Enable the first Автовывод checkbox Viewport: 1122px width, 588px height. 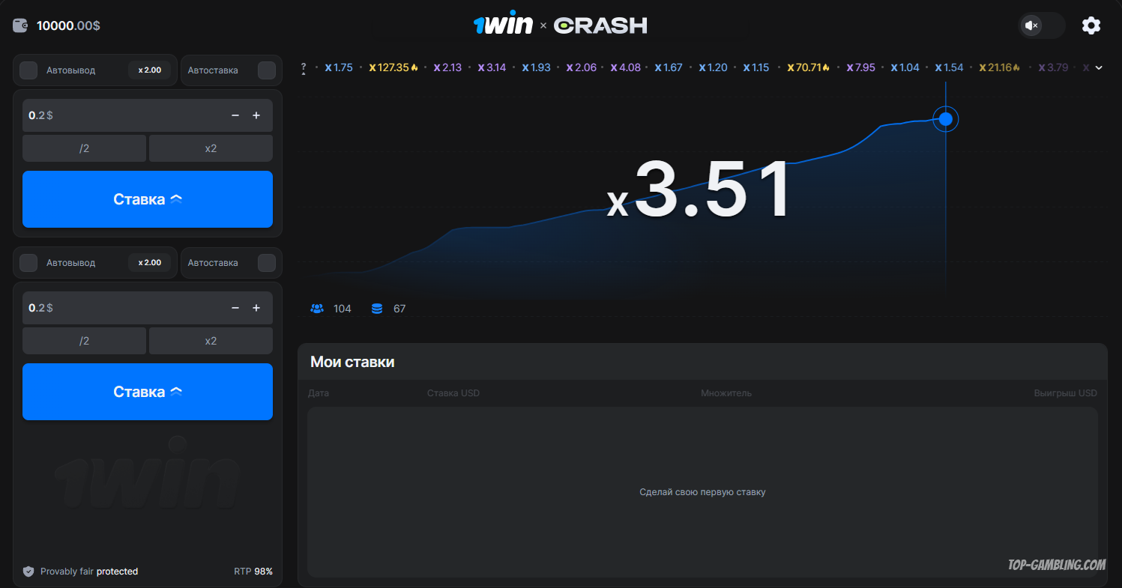click(x=28, y=70)
